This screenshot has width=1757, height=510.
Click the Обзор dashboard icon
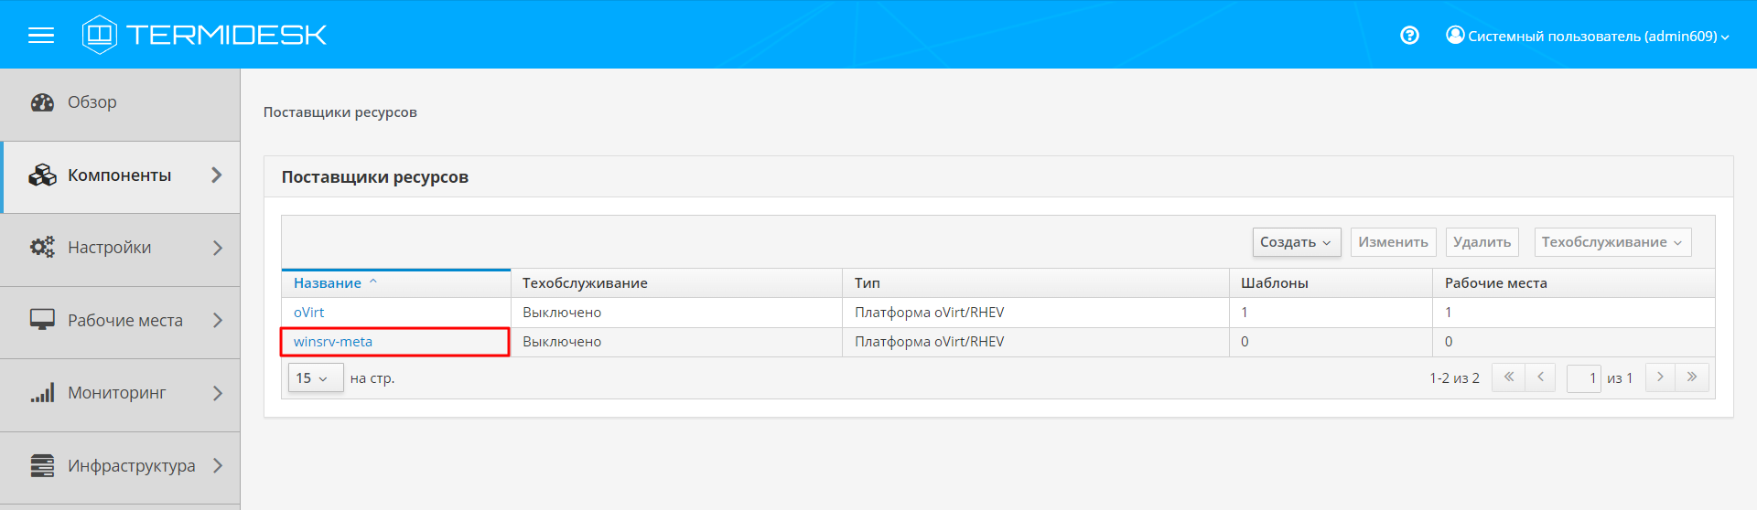click(x=42, y=102)
